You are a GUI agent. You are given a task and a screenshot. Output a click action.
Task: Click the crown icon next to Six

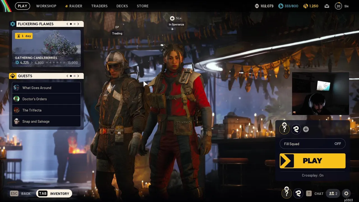[172, 18]
